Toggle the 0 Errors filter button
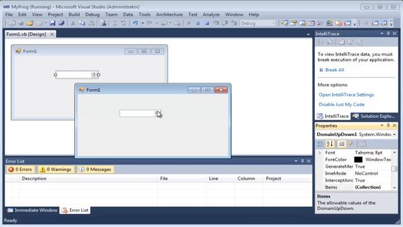 coord(20,170)
